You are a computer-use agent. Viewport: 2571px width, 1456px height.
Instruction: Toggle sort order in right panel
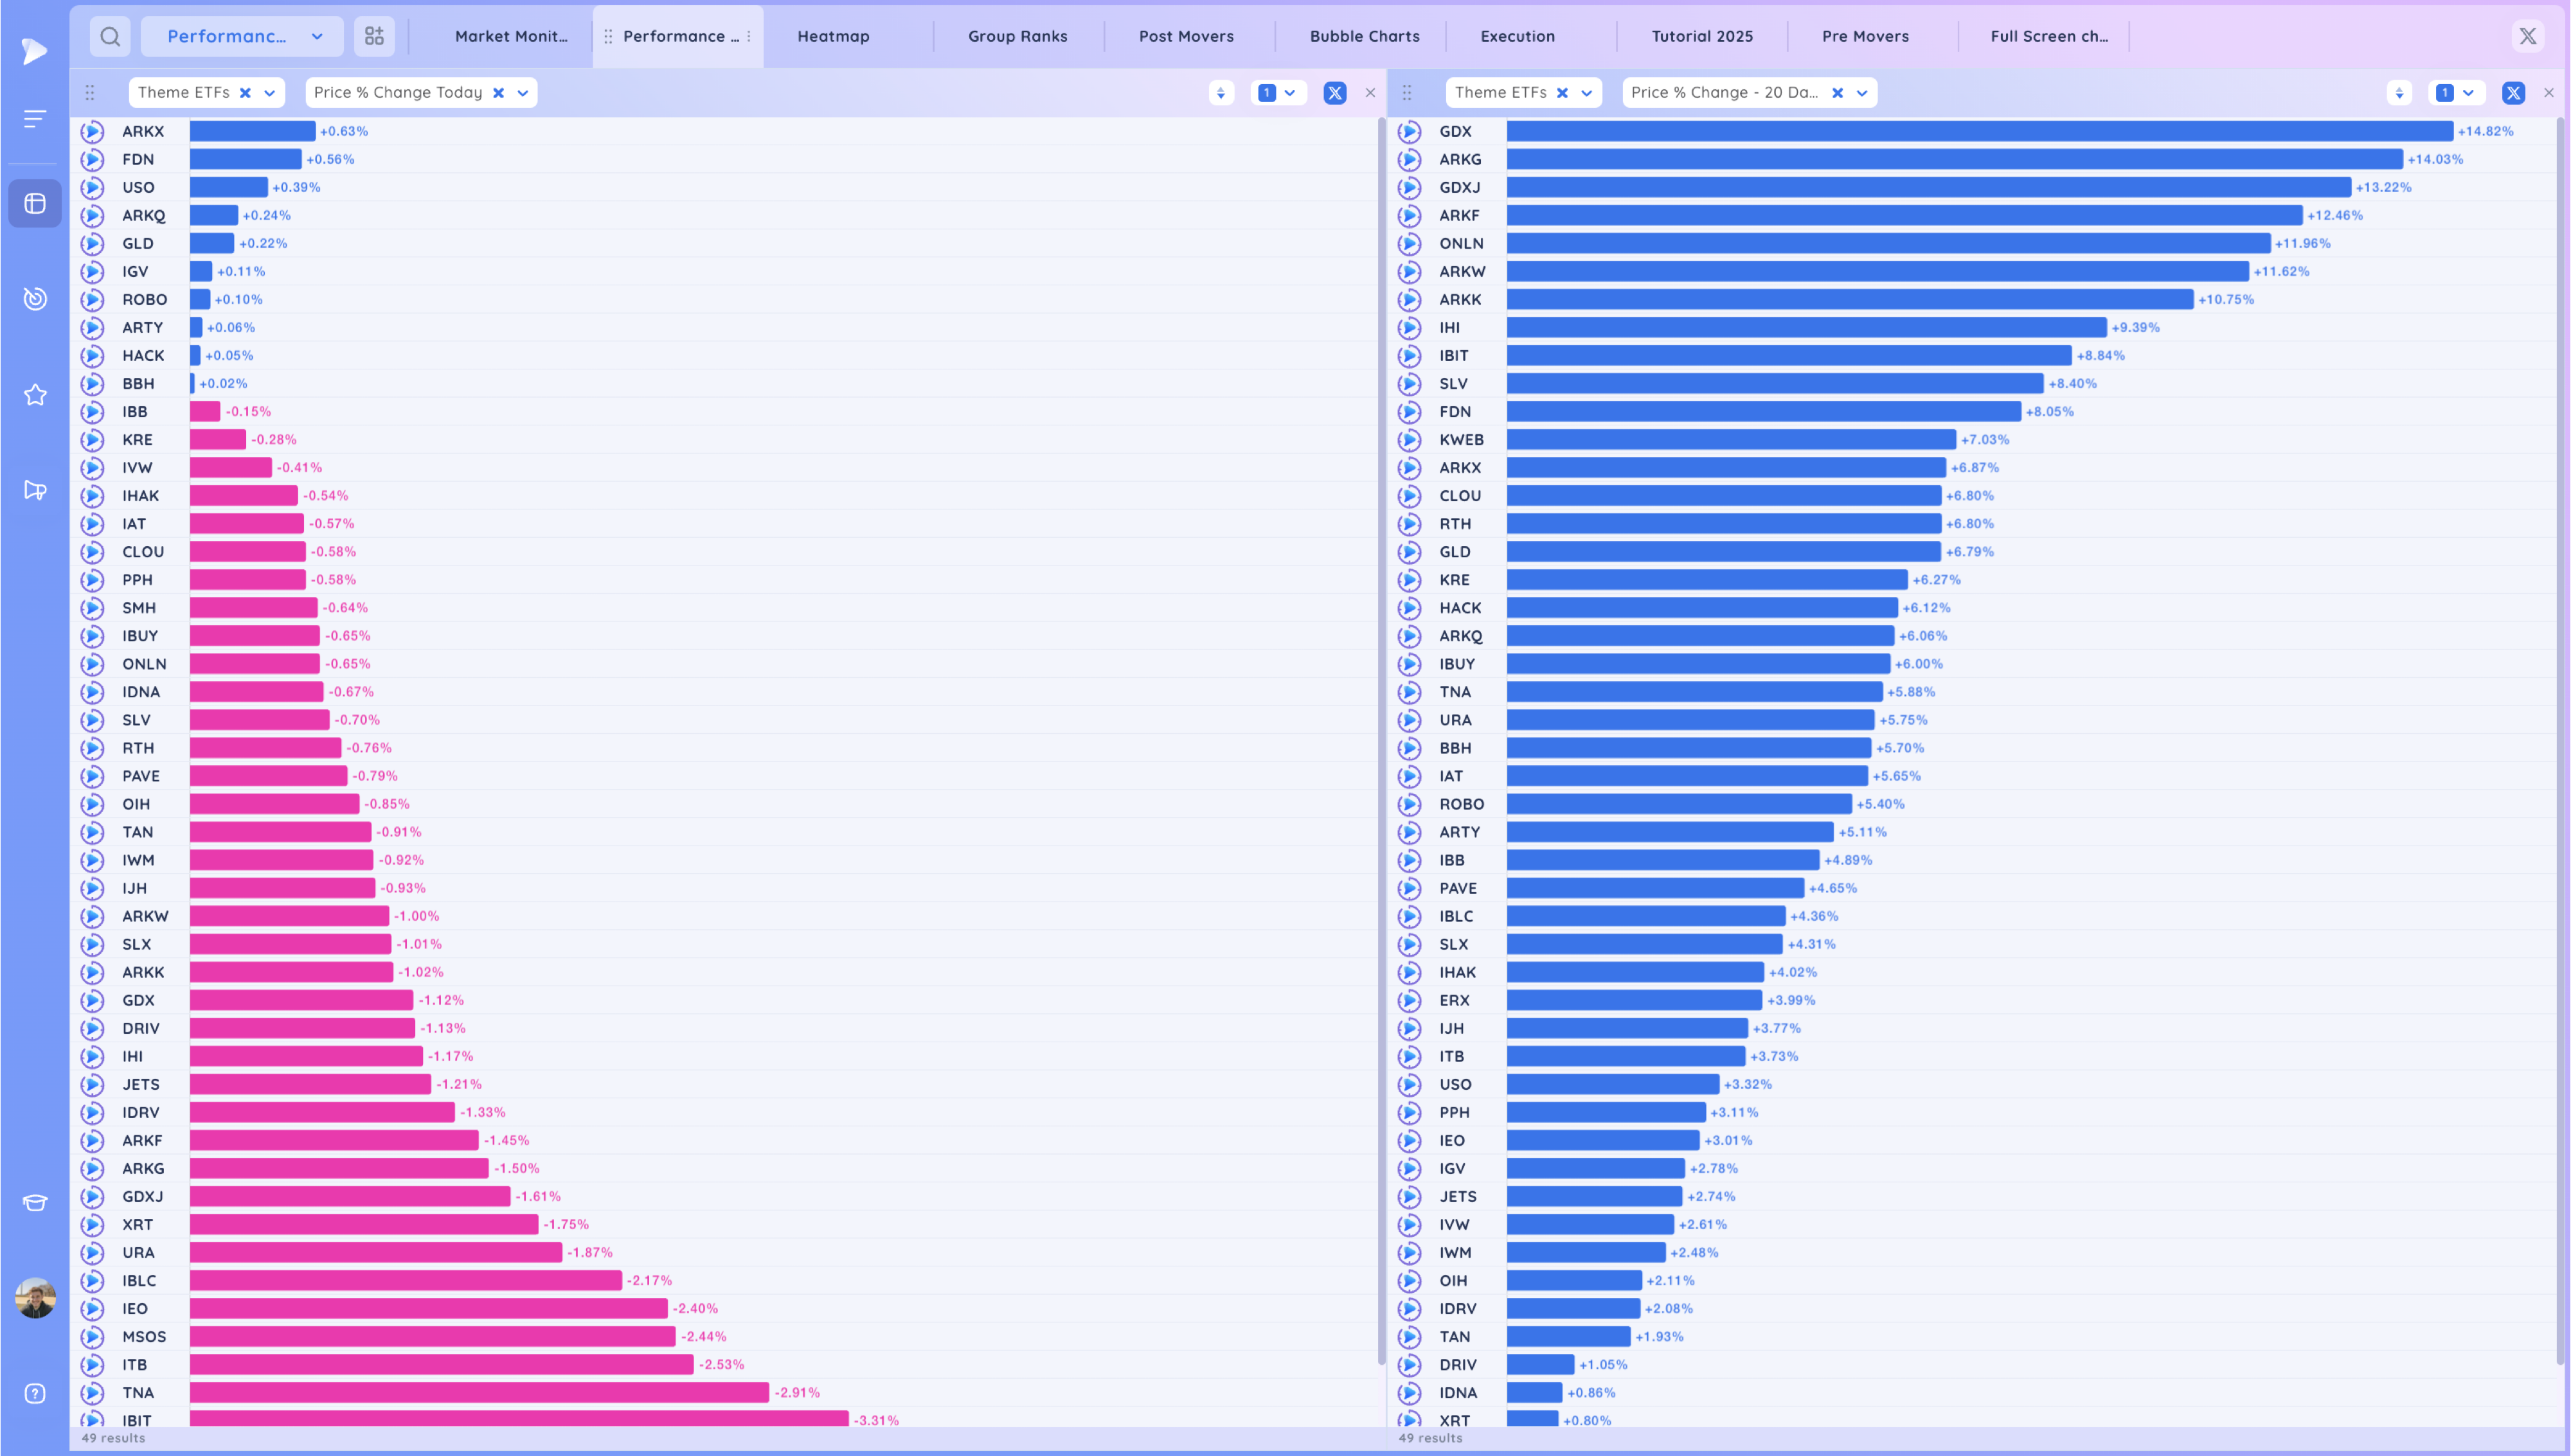2398,93
